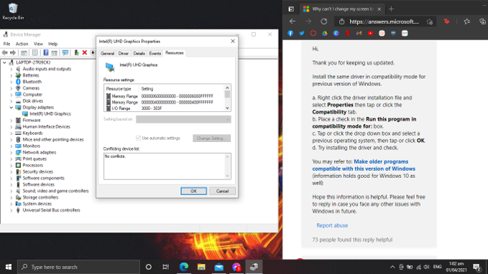Viewport: 488px width, 274px height.
Task: Click the Windows Start button
Action: tap(9, 267)
